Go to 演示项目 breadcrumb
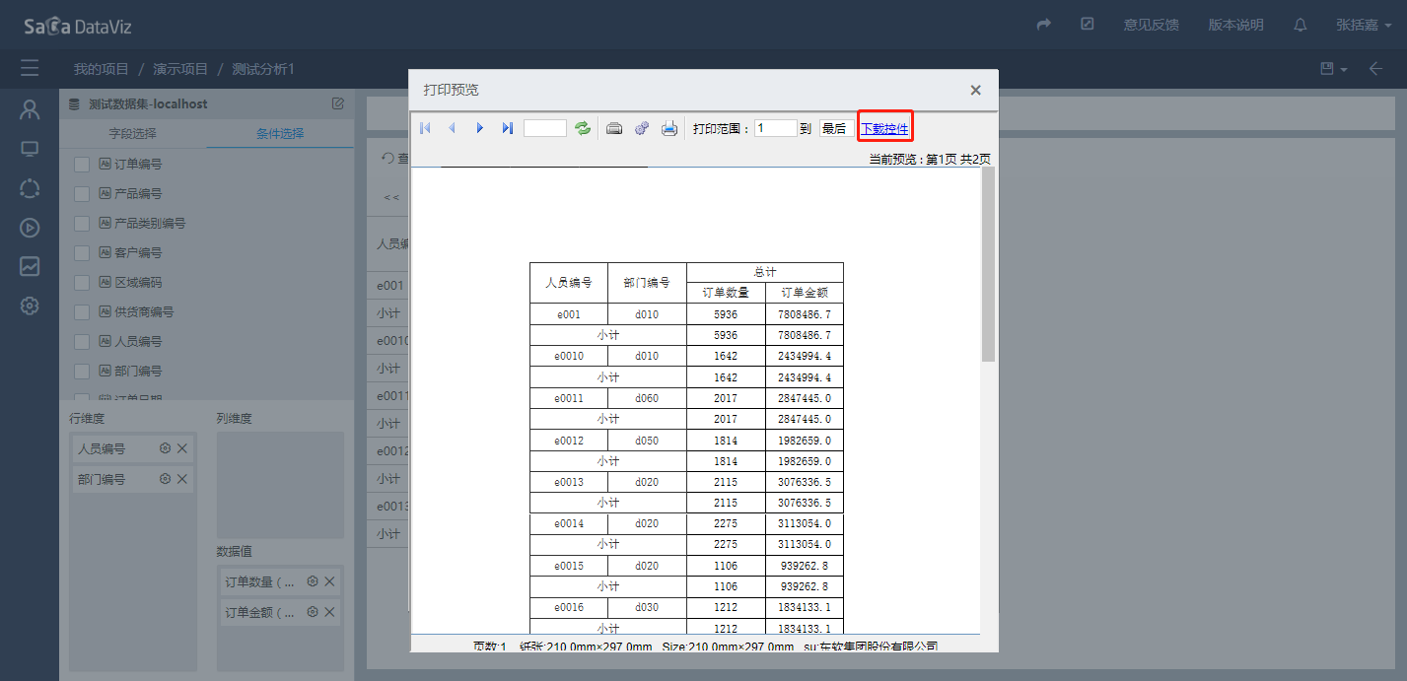The width and height of the screenshot is (1407, 681). coord(180,69)
